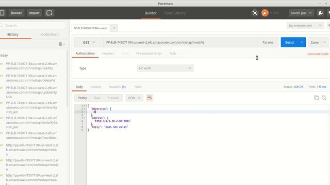Viewport: 330px width, 185px height.
Task: Collapse the address array fold arrow
Action: (85, 118)
